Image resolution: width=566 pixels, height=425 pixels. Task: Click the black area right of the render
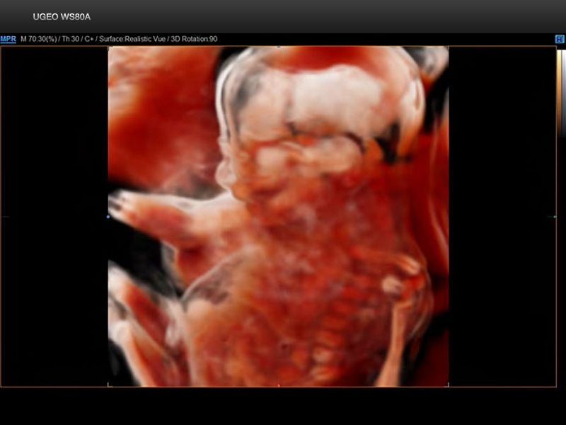[501, 212]
